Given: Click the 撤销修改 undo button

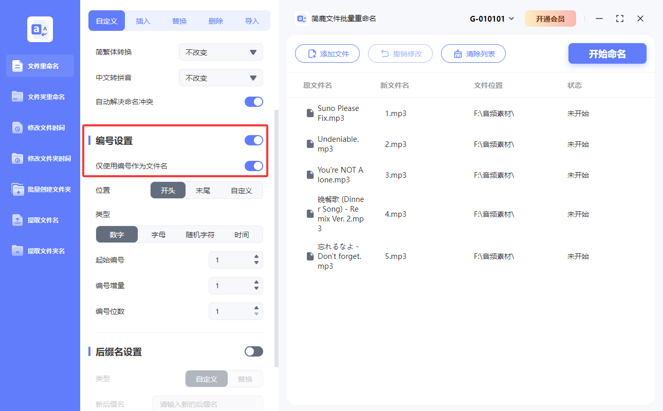Looking at the screenshot, I should coord(400,53).
